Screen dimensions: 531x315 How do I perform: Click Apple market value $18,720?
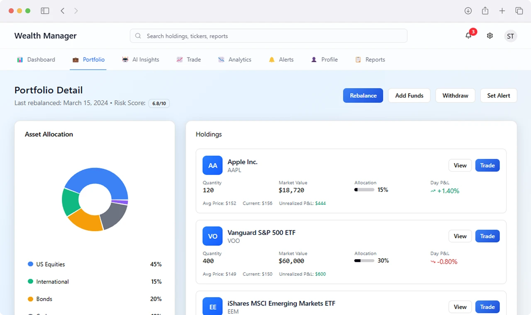(292, 190)
